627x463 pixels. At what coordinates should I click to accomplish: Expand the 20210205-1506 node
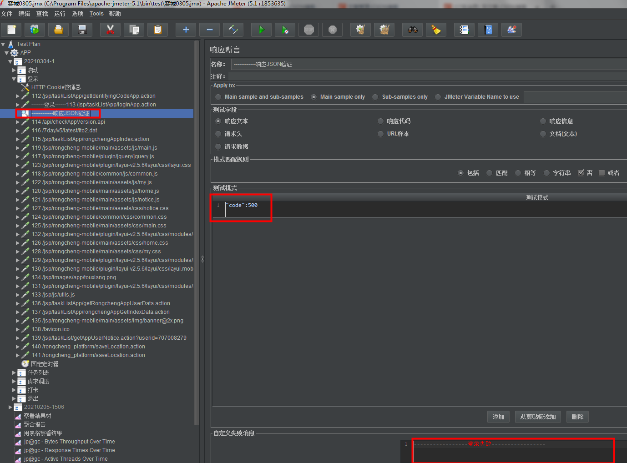[10, 407]
